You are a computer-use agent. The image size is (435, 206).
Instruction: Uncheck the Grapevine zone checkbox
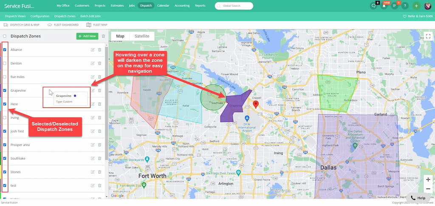click(x=5, y=90)
